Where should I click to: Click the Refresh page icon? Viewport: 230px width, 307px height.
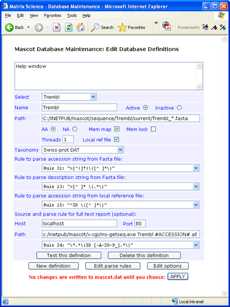tap(69, 27)
